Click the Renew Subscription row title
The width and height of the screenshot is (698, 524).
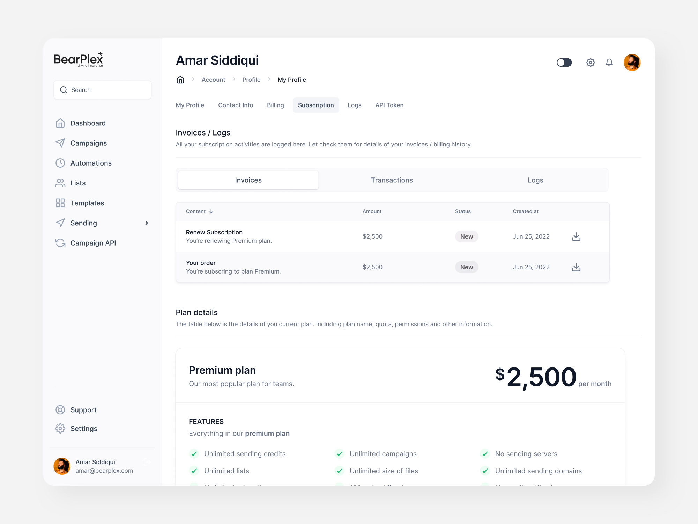tap(214, 232)
